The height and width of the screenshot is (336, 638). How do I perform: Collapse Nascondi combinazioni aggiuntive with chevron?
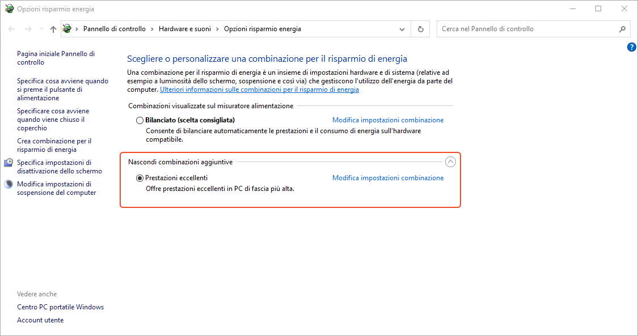coord(450,161)
